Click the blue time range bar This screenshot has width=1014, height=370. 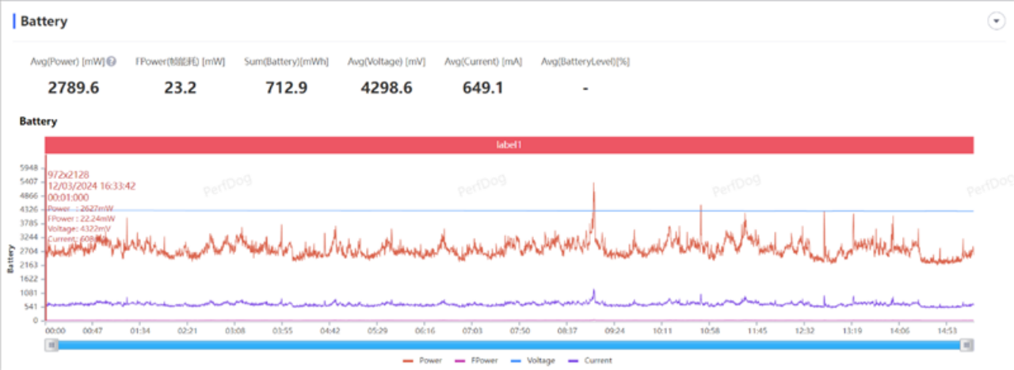point(509,345)
